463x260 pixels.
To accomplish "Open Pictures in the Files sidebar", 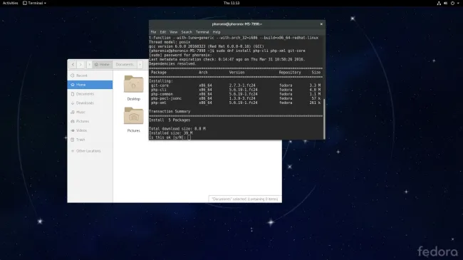I will (x=90, y=121).
